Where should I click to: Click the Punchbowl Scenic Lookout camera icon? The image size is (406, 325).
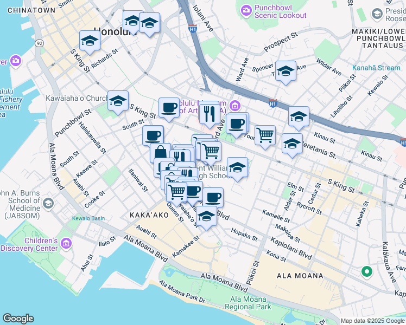point(246,11)
